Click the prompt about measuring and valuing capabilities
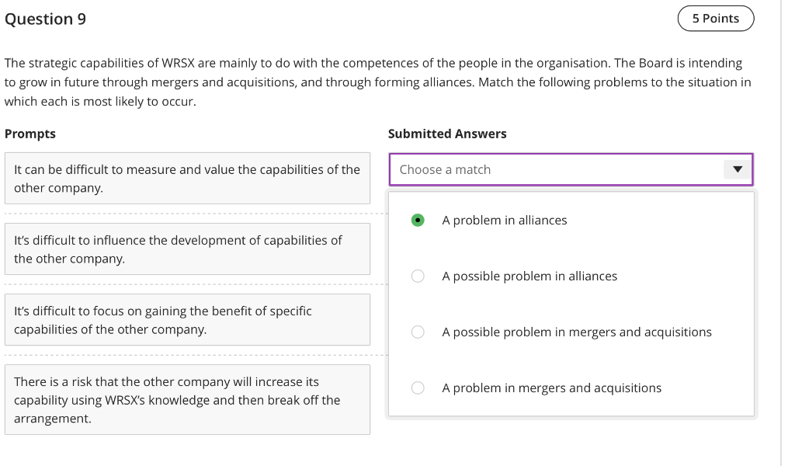 coord(187,179)
